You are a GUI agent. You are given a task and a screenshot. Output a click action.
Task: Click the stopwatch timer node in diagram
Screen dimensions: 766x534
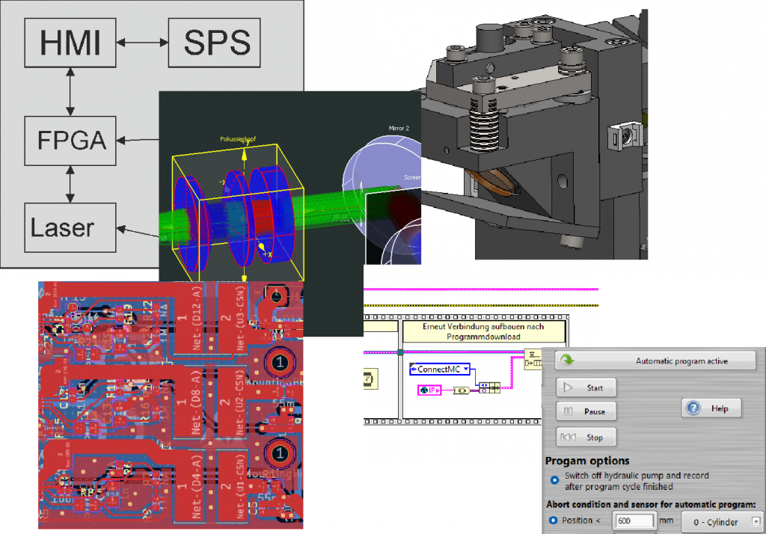tap(369, 380)
